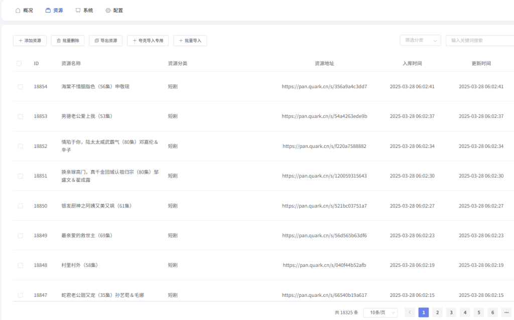The height and width of the screenshot is (320, 514).
Task: Click the 概况 home icon
Action: click(x=18, y=11)
